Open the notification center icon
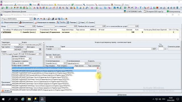The height and width of the screenshot is (102, 182). click(x=178, y=99)
